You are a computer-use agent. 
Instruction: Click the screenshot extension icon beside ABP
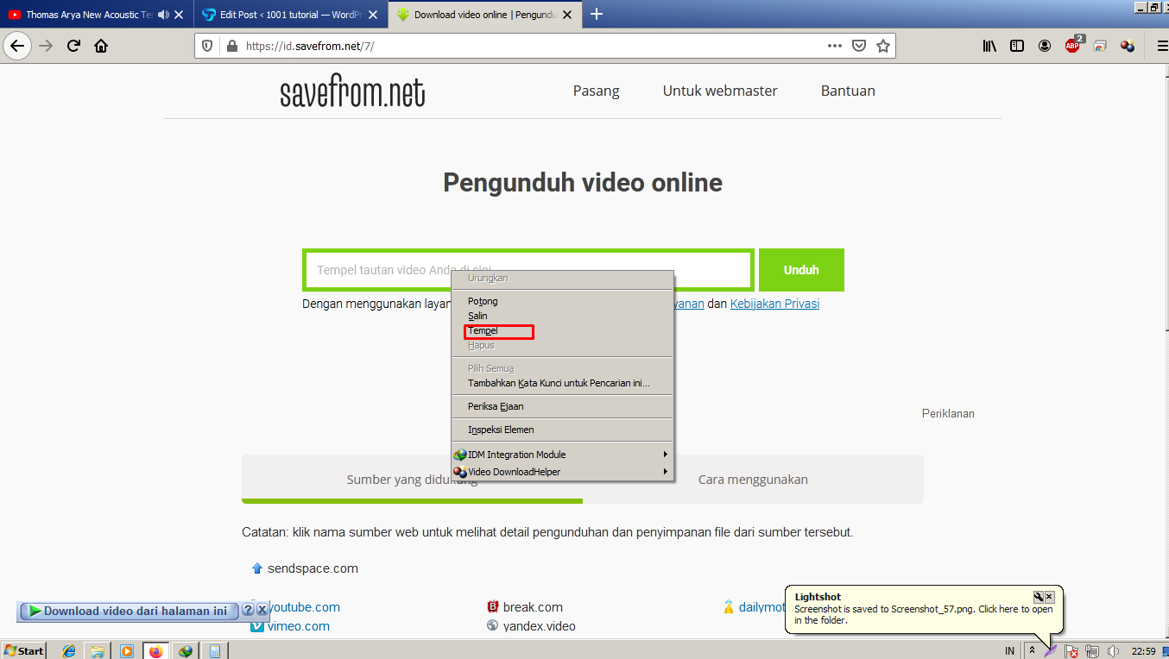(1100, 46)
